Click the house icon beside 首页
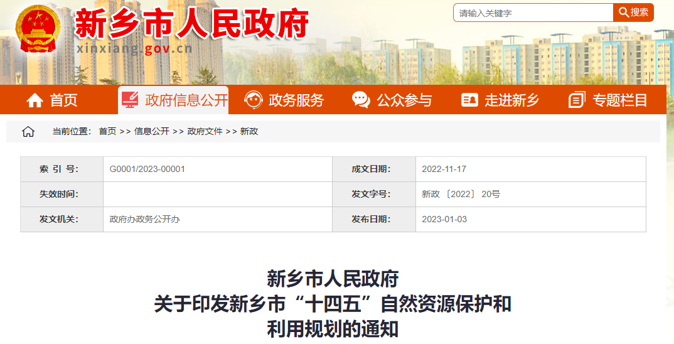The width and height of the screenshot is (674, 344). pyautogui.click(x=35, y=100)
